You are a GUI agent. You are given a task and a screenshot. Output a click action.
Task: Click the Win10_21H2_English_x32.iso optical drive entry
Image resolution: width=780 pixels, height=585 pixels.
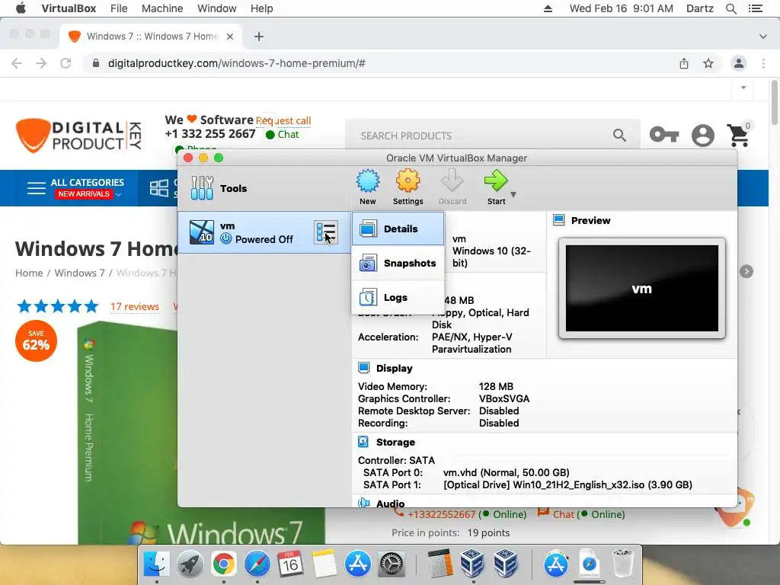(567, 485)
